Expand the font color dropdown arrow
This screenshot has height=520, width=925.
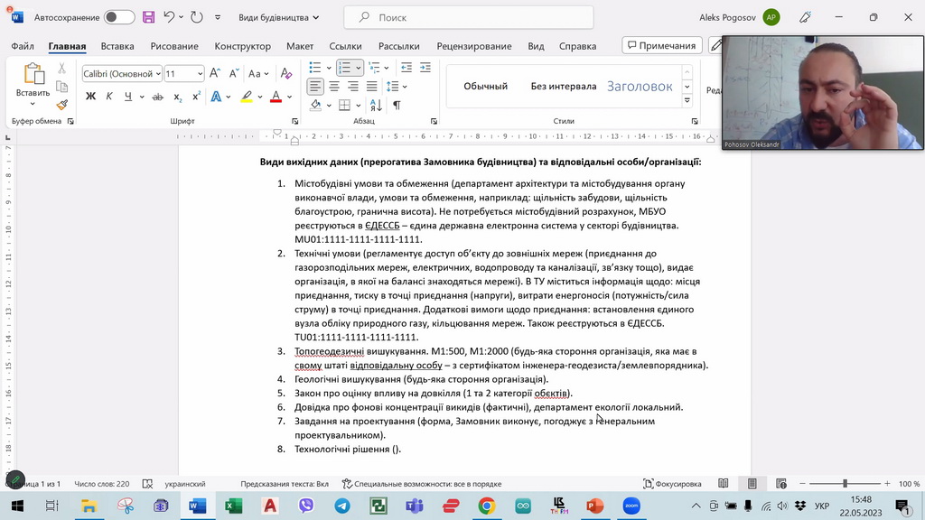pos(290,96)
